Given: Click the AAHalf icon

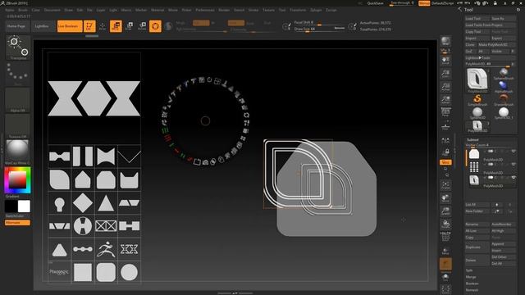Looking at the screenshot, I should (445, 100).
